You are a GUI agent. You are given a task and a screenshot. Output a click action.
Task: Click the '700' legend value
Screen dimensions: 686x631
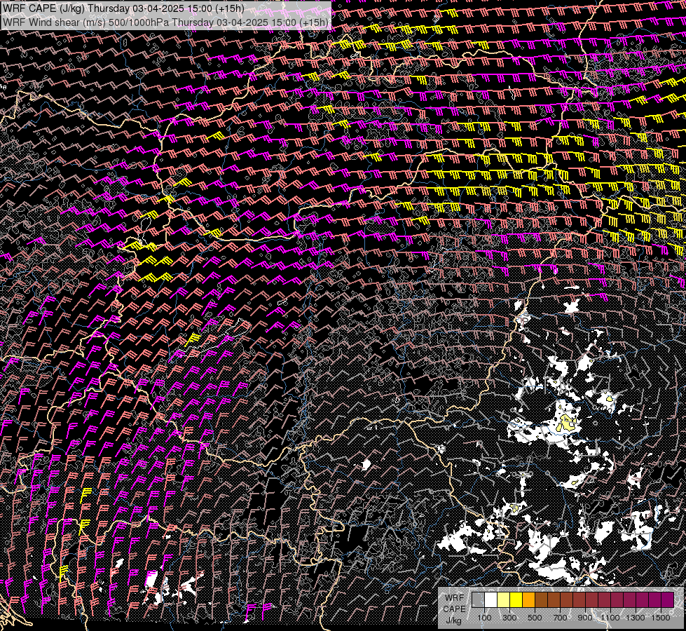coord(560,618)
